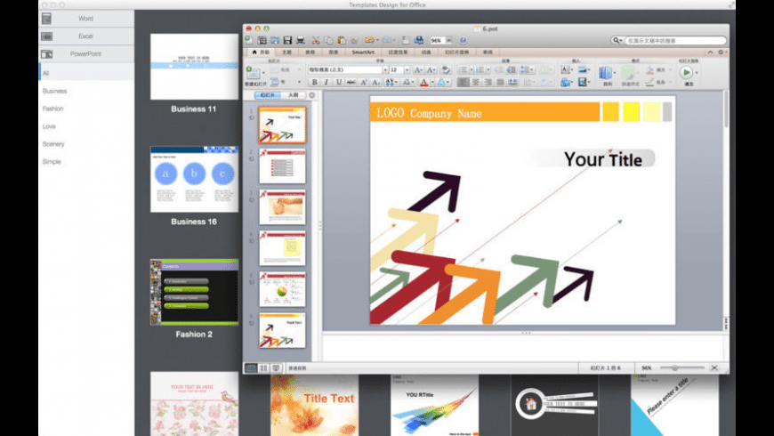Image resolution: width=774 pixels, height=436 pixels.
Task: Clear text formatting icon in font group
Action: point(446,70)
